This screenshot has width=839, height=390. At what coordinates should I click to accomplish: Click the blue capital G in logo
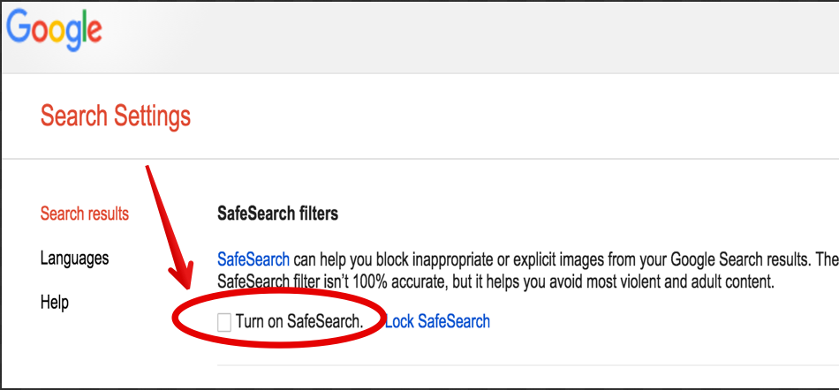click(19, 26)
